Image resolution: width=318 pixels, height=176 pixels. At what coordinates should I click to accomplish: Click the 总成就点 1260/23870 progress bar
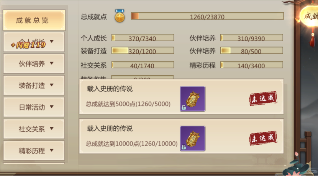pyautogui.click(x=207, y=16)
